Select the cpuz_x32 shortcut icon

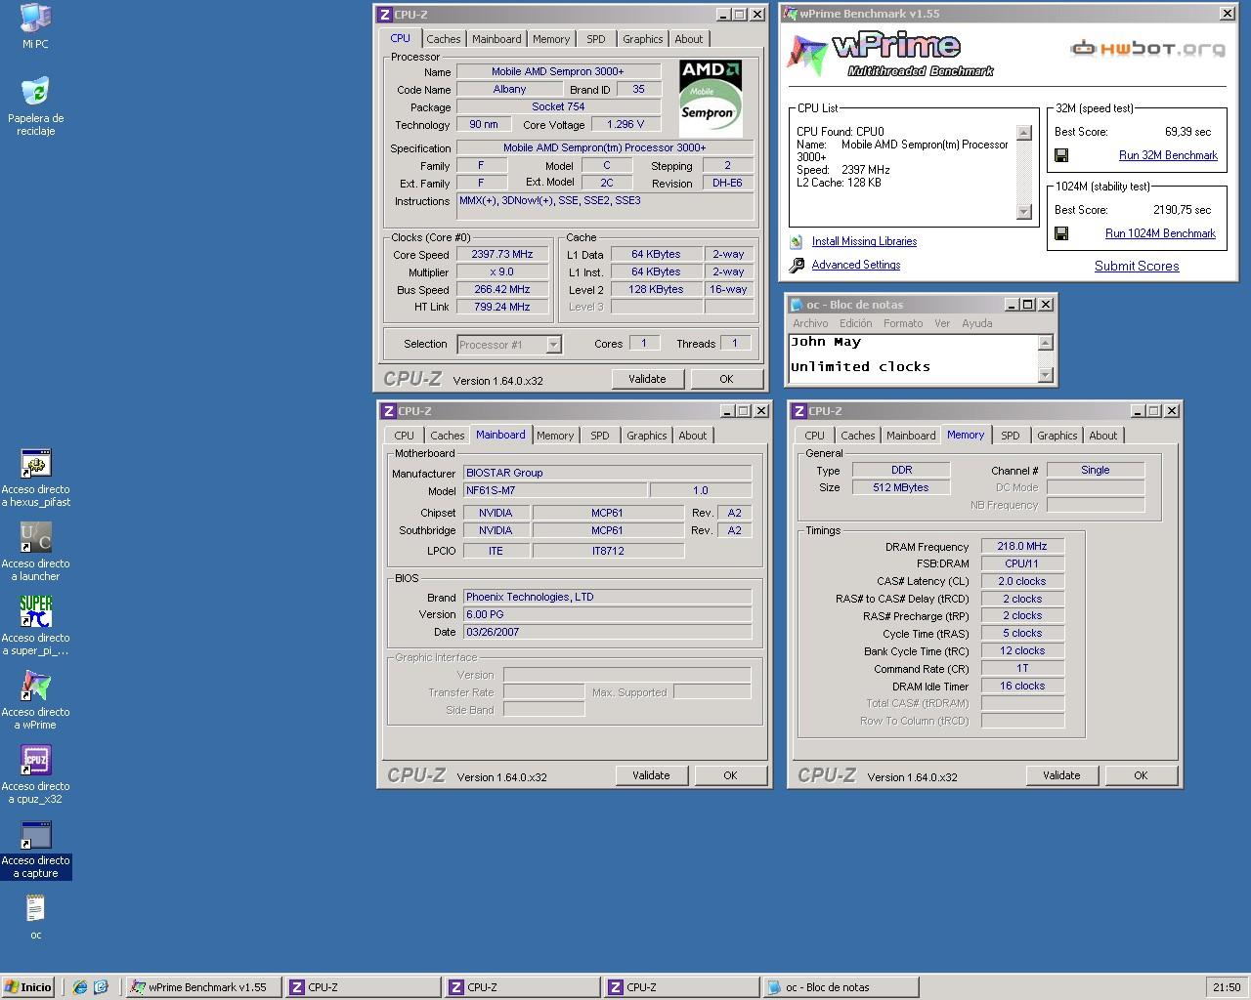click(35, 760)
